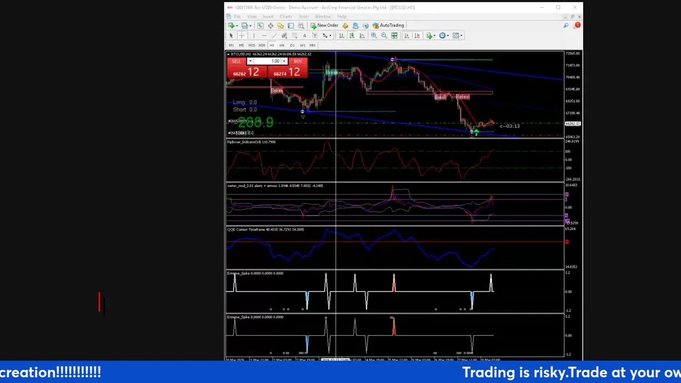Select the horizontal line tool
The height and width of the screenshot is (383, 681).
point(264,36)
